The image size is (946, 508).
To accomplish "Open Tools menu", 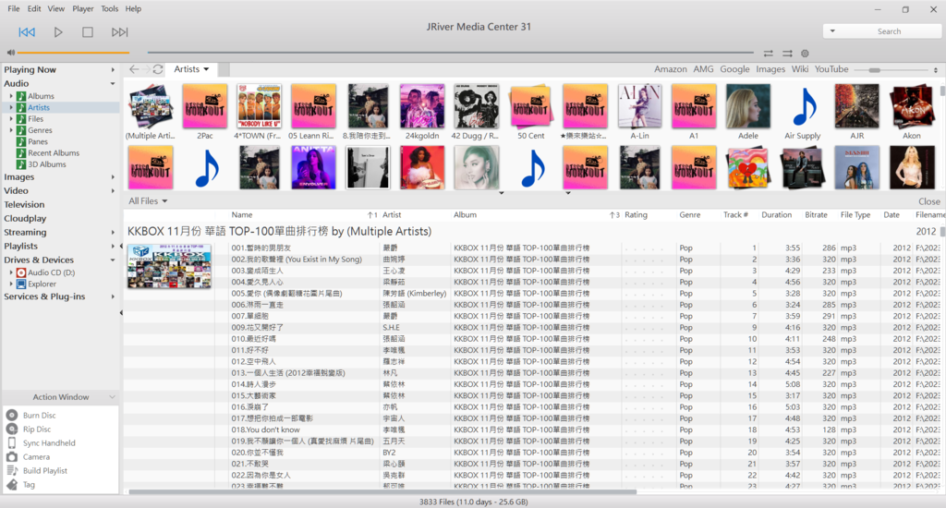I will point(109,9).
